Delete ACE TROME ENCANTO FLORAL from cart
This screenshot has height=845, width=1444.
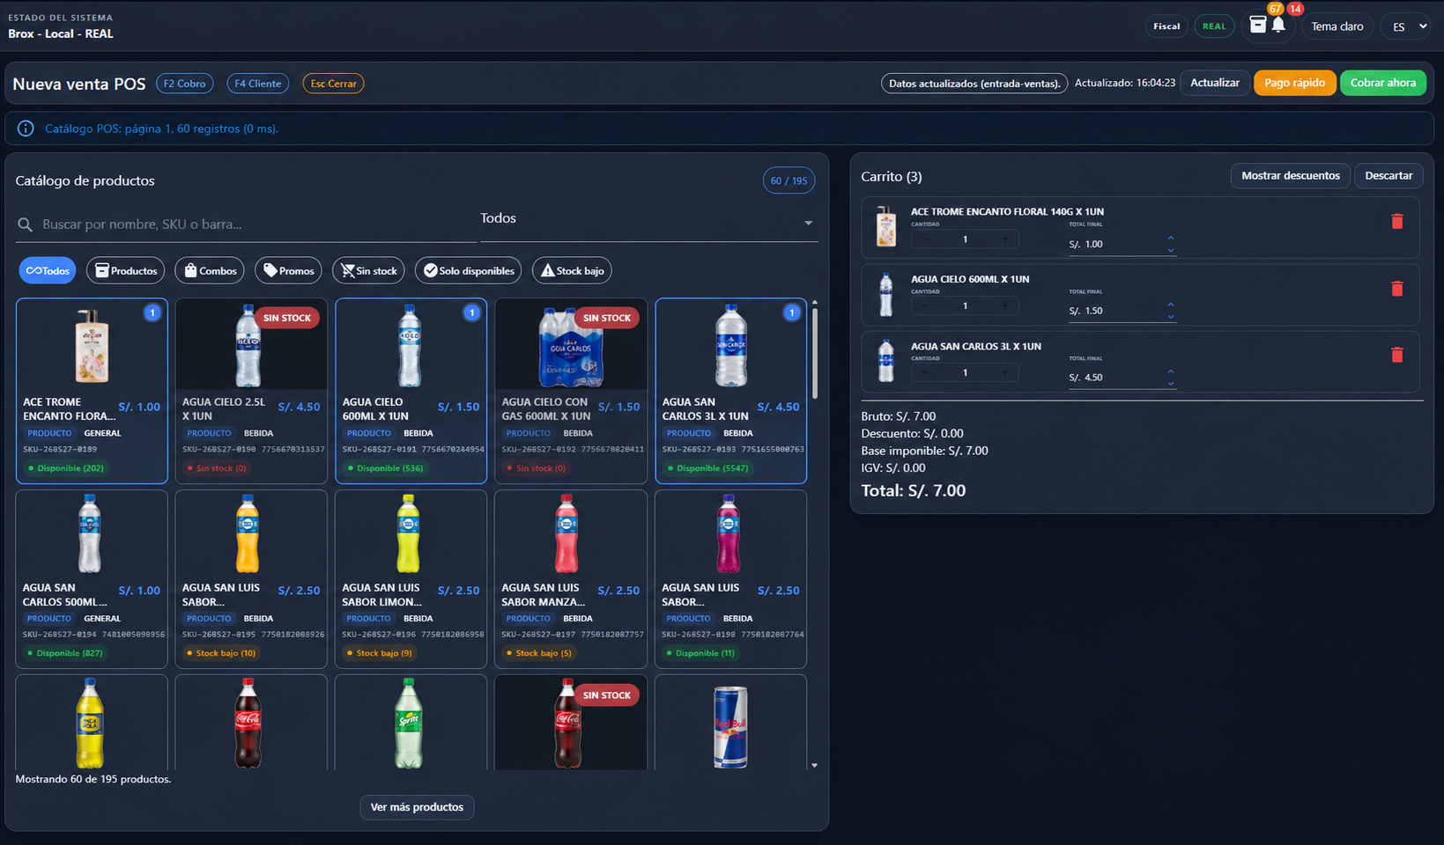point(1396,222)
